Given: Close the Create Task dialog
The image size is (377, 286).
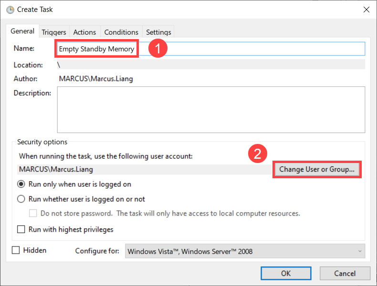Looking at the screenshot, I should tap(366, 10).
